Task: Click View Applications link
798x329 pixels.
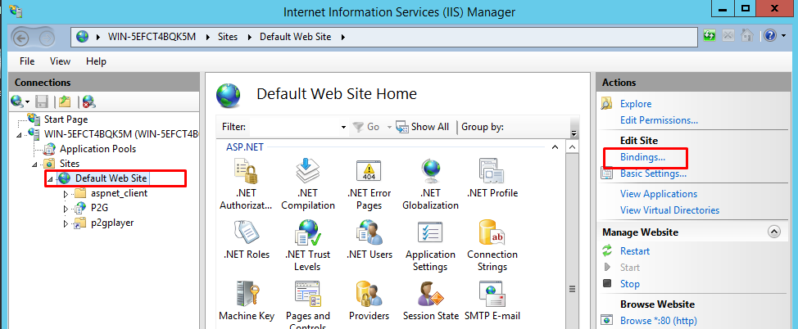Action: pyautogui.click(x=659, y=194)
